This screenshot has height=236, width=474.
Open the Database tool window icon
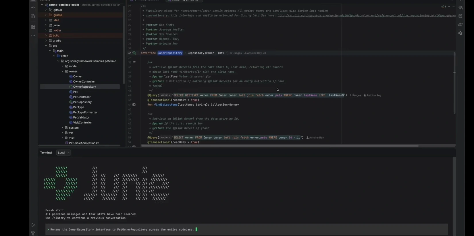tap(460, 16)
